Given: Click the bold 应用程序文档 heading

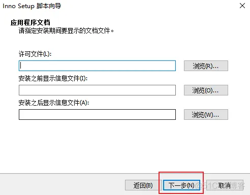Looking at the screenshot, I should click(30, 22).
